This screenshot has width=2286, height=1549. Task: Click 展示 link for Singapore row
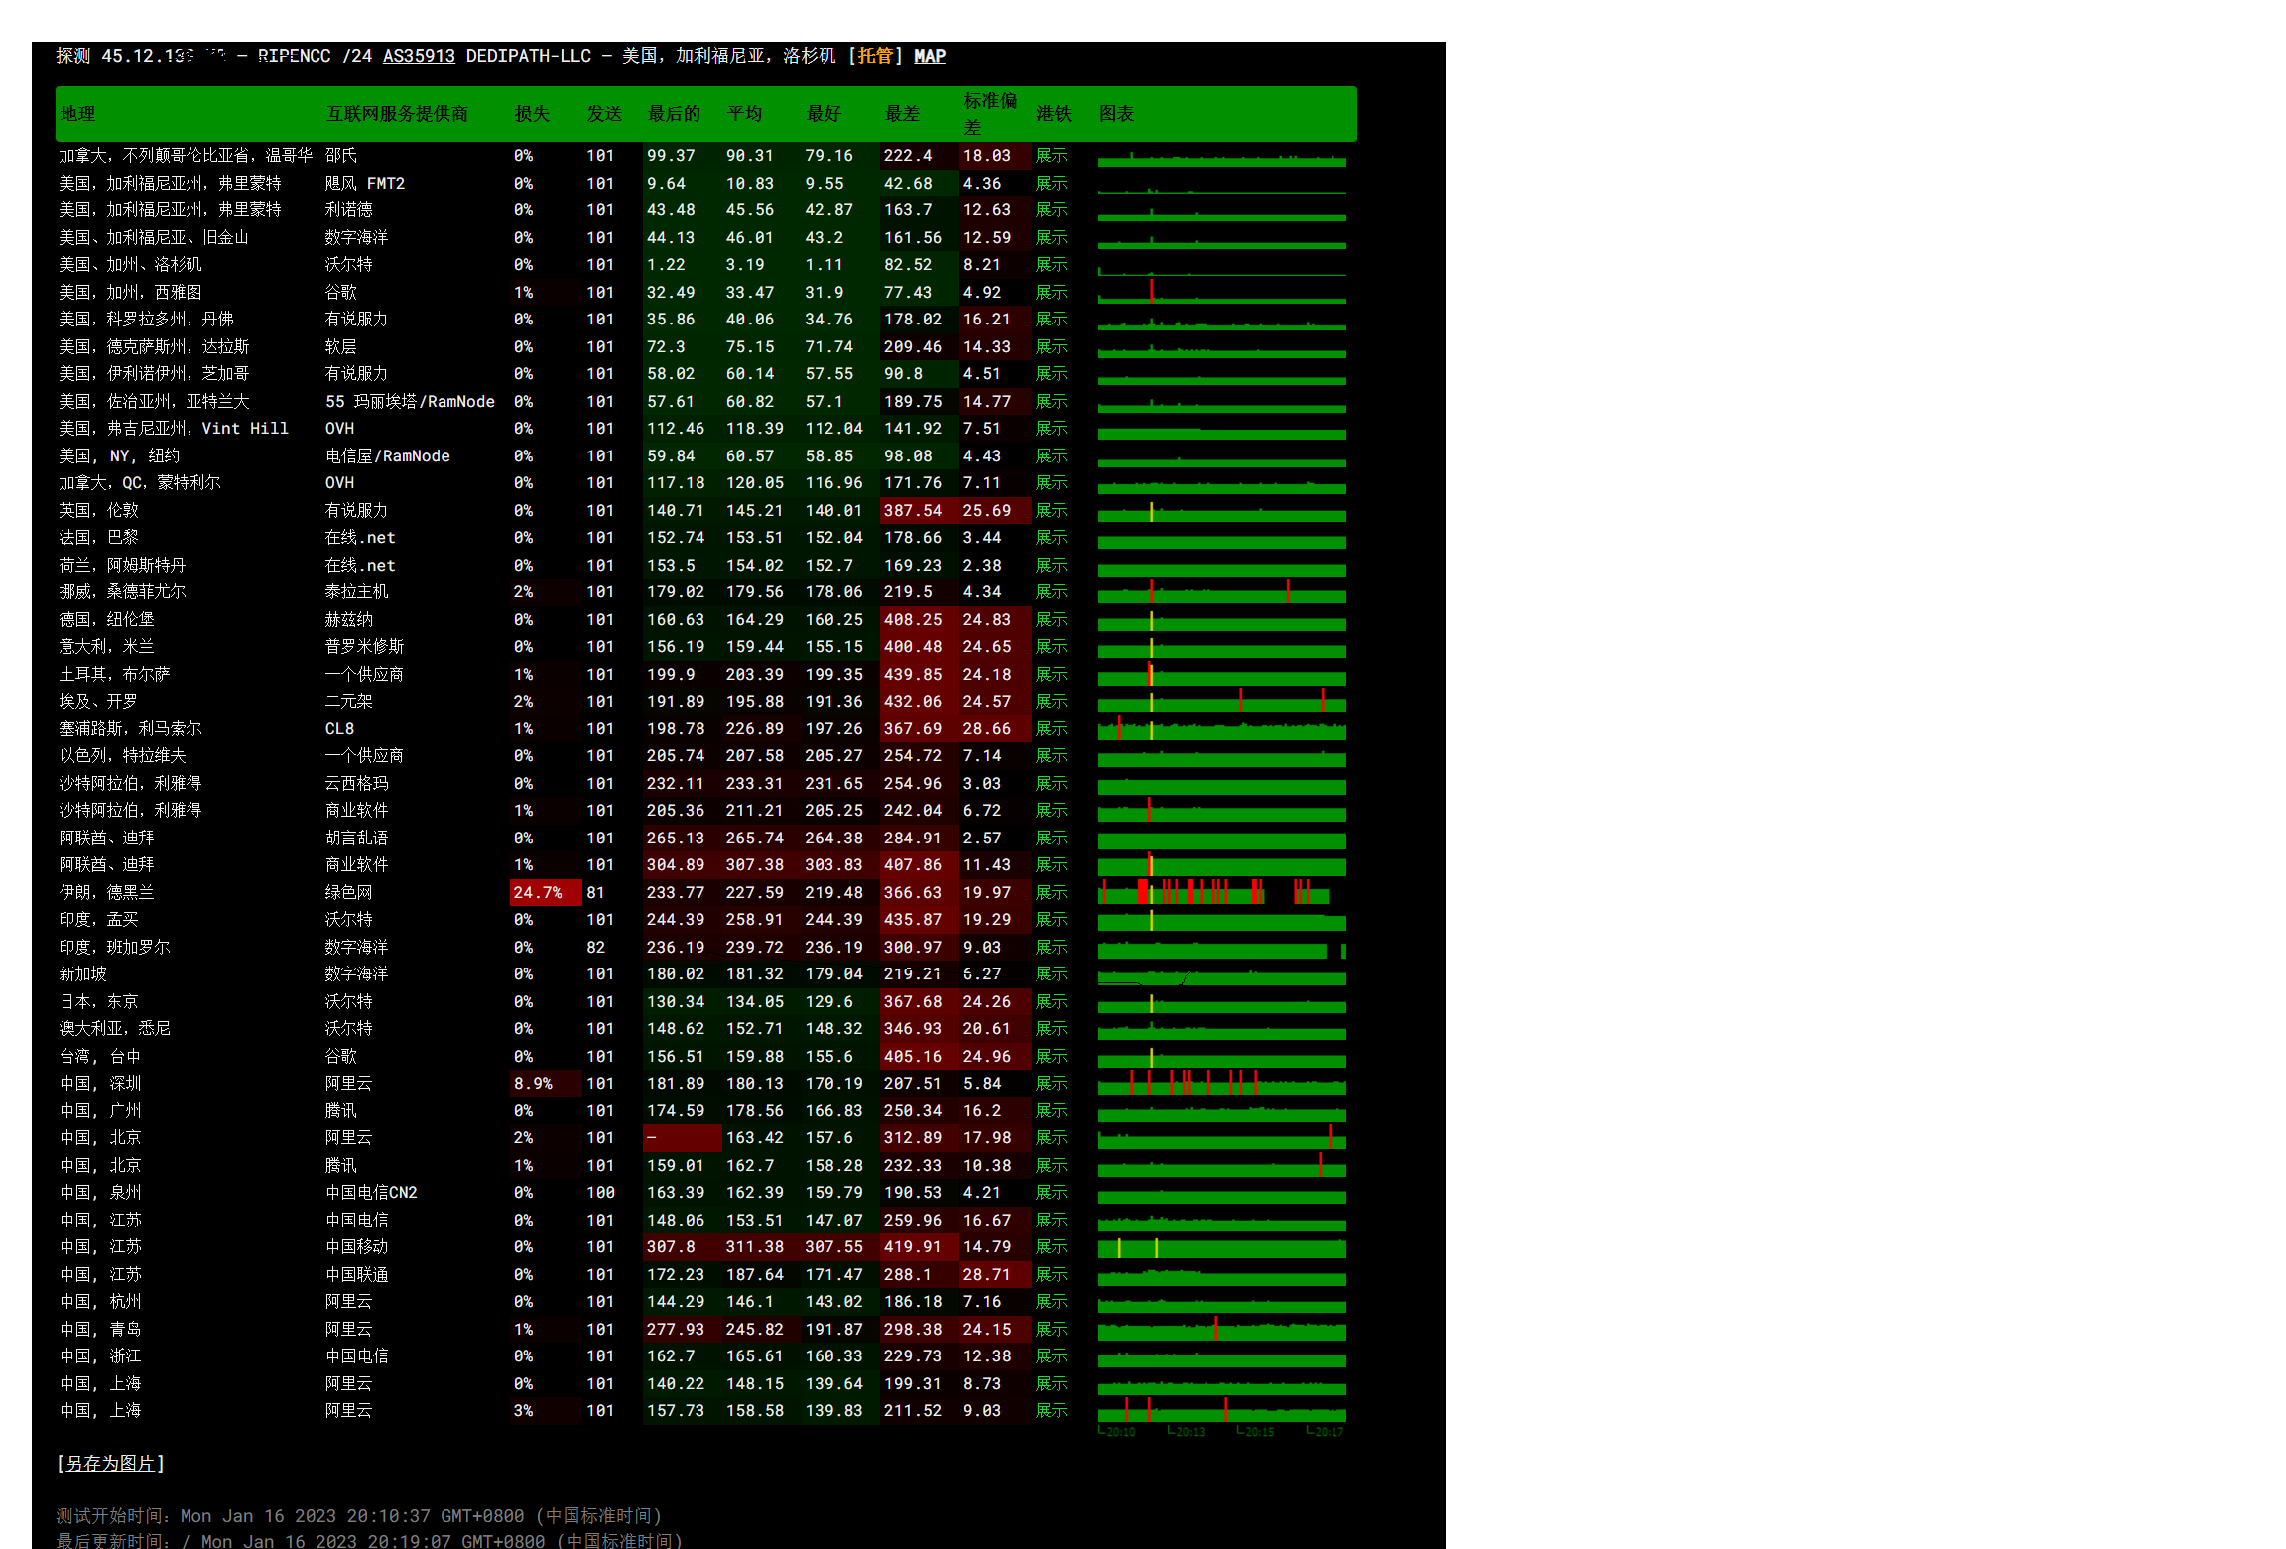point(1051,974)
